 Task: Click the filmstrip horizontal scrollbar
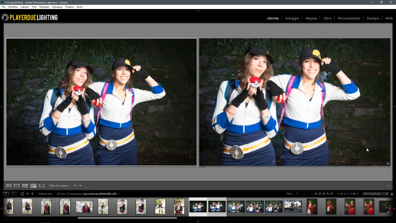click(x=127, y=218)
